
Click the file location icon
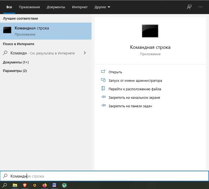click(103, 89)
